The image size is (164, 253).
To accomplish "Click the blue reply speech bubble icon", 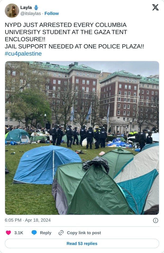I will [34, 233].
